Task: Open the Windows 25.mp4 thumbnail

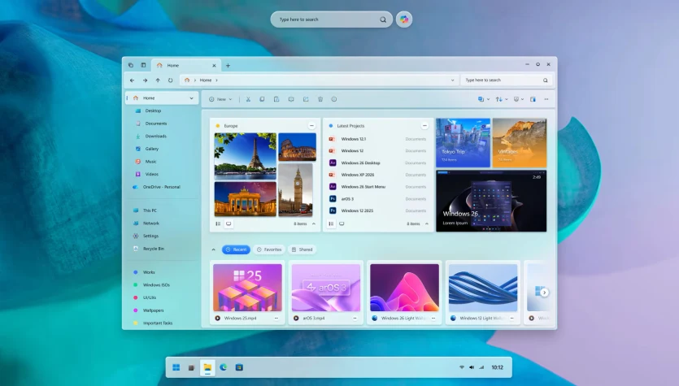Action: click(x=247, y=287)
